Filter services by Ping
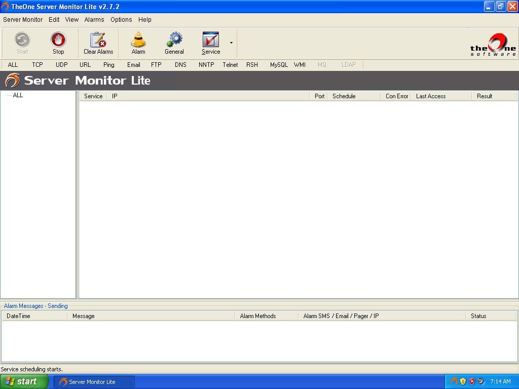This screenshot has height=389, width=519. pyautogui.click(x=108, y=65)
